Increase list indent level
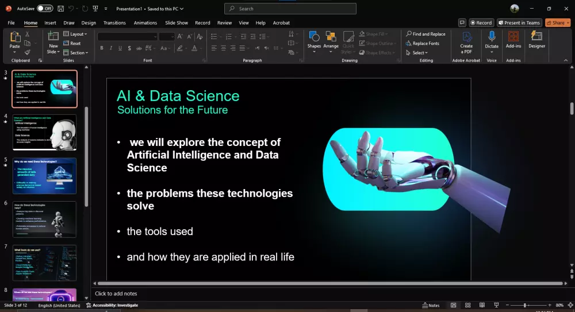 point(253,36)
